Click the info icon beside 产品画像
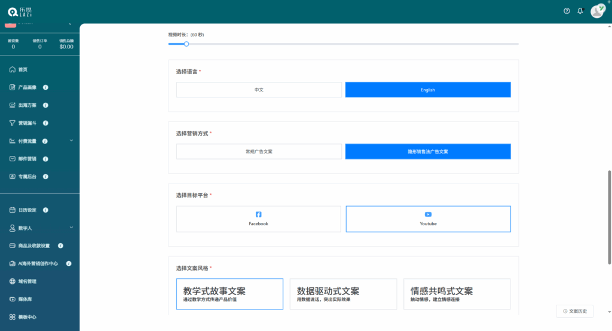Screen dimensions: 612x331 coord(46,87)
